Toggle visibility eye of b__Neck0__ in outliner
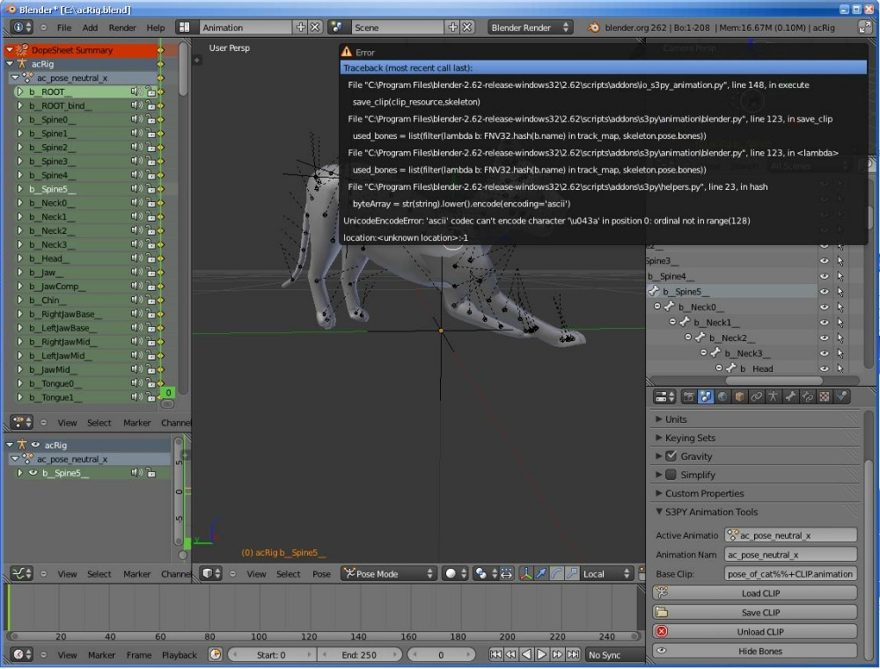 (824, 307)
